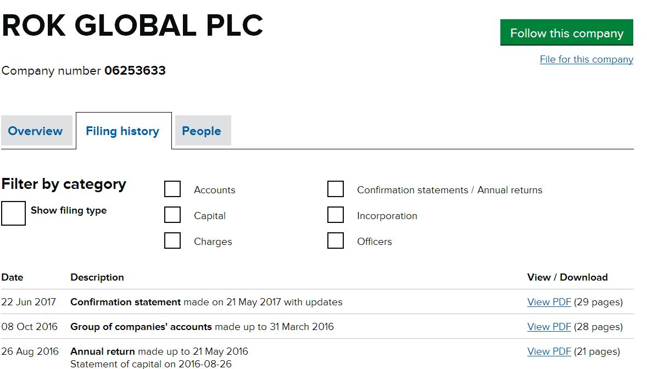Click the Date column header
Viewport: 647px width, 369px height.
tap(12, 277)
